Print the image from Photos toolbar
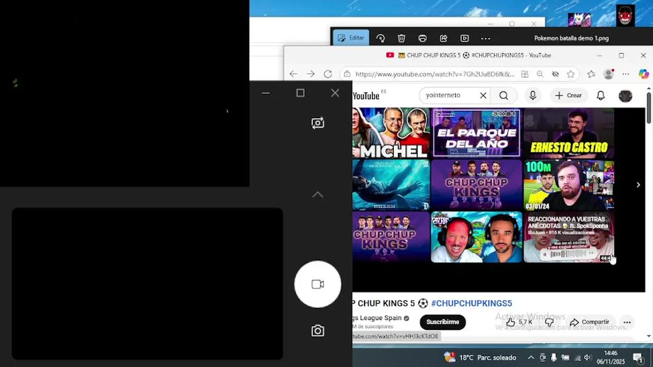653x367 pixels. (x=422, y=38)
